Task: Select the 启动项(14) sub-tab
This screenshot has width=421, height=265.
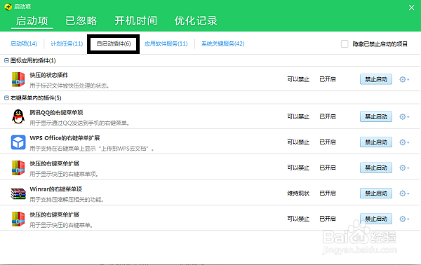Action: 24,43
